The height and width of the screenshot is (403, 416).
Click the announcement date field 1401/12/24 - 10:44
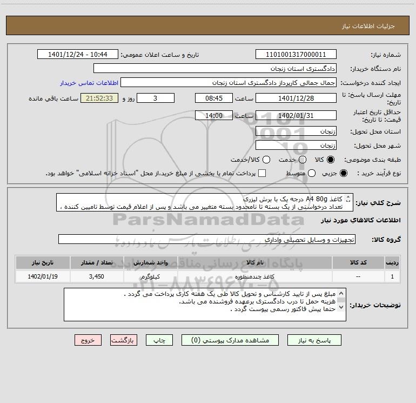tap(77, 54)
